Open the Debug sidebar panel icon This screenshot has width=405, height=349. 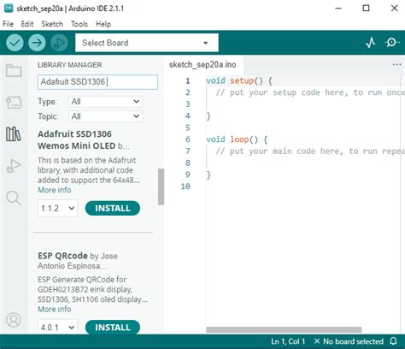(x=14, y=166)
